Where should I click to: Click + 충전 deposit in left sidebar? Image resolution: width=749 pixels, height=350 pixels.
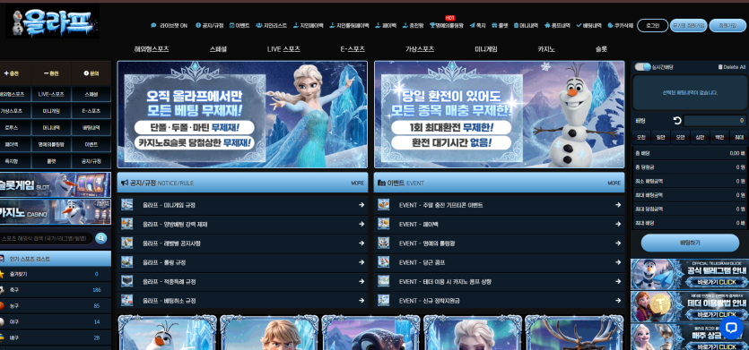tap(12, 73)
